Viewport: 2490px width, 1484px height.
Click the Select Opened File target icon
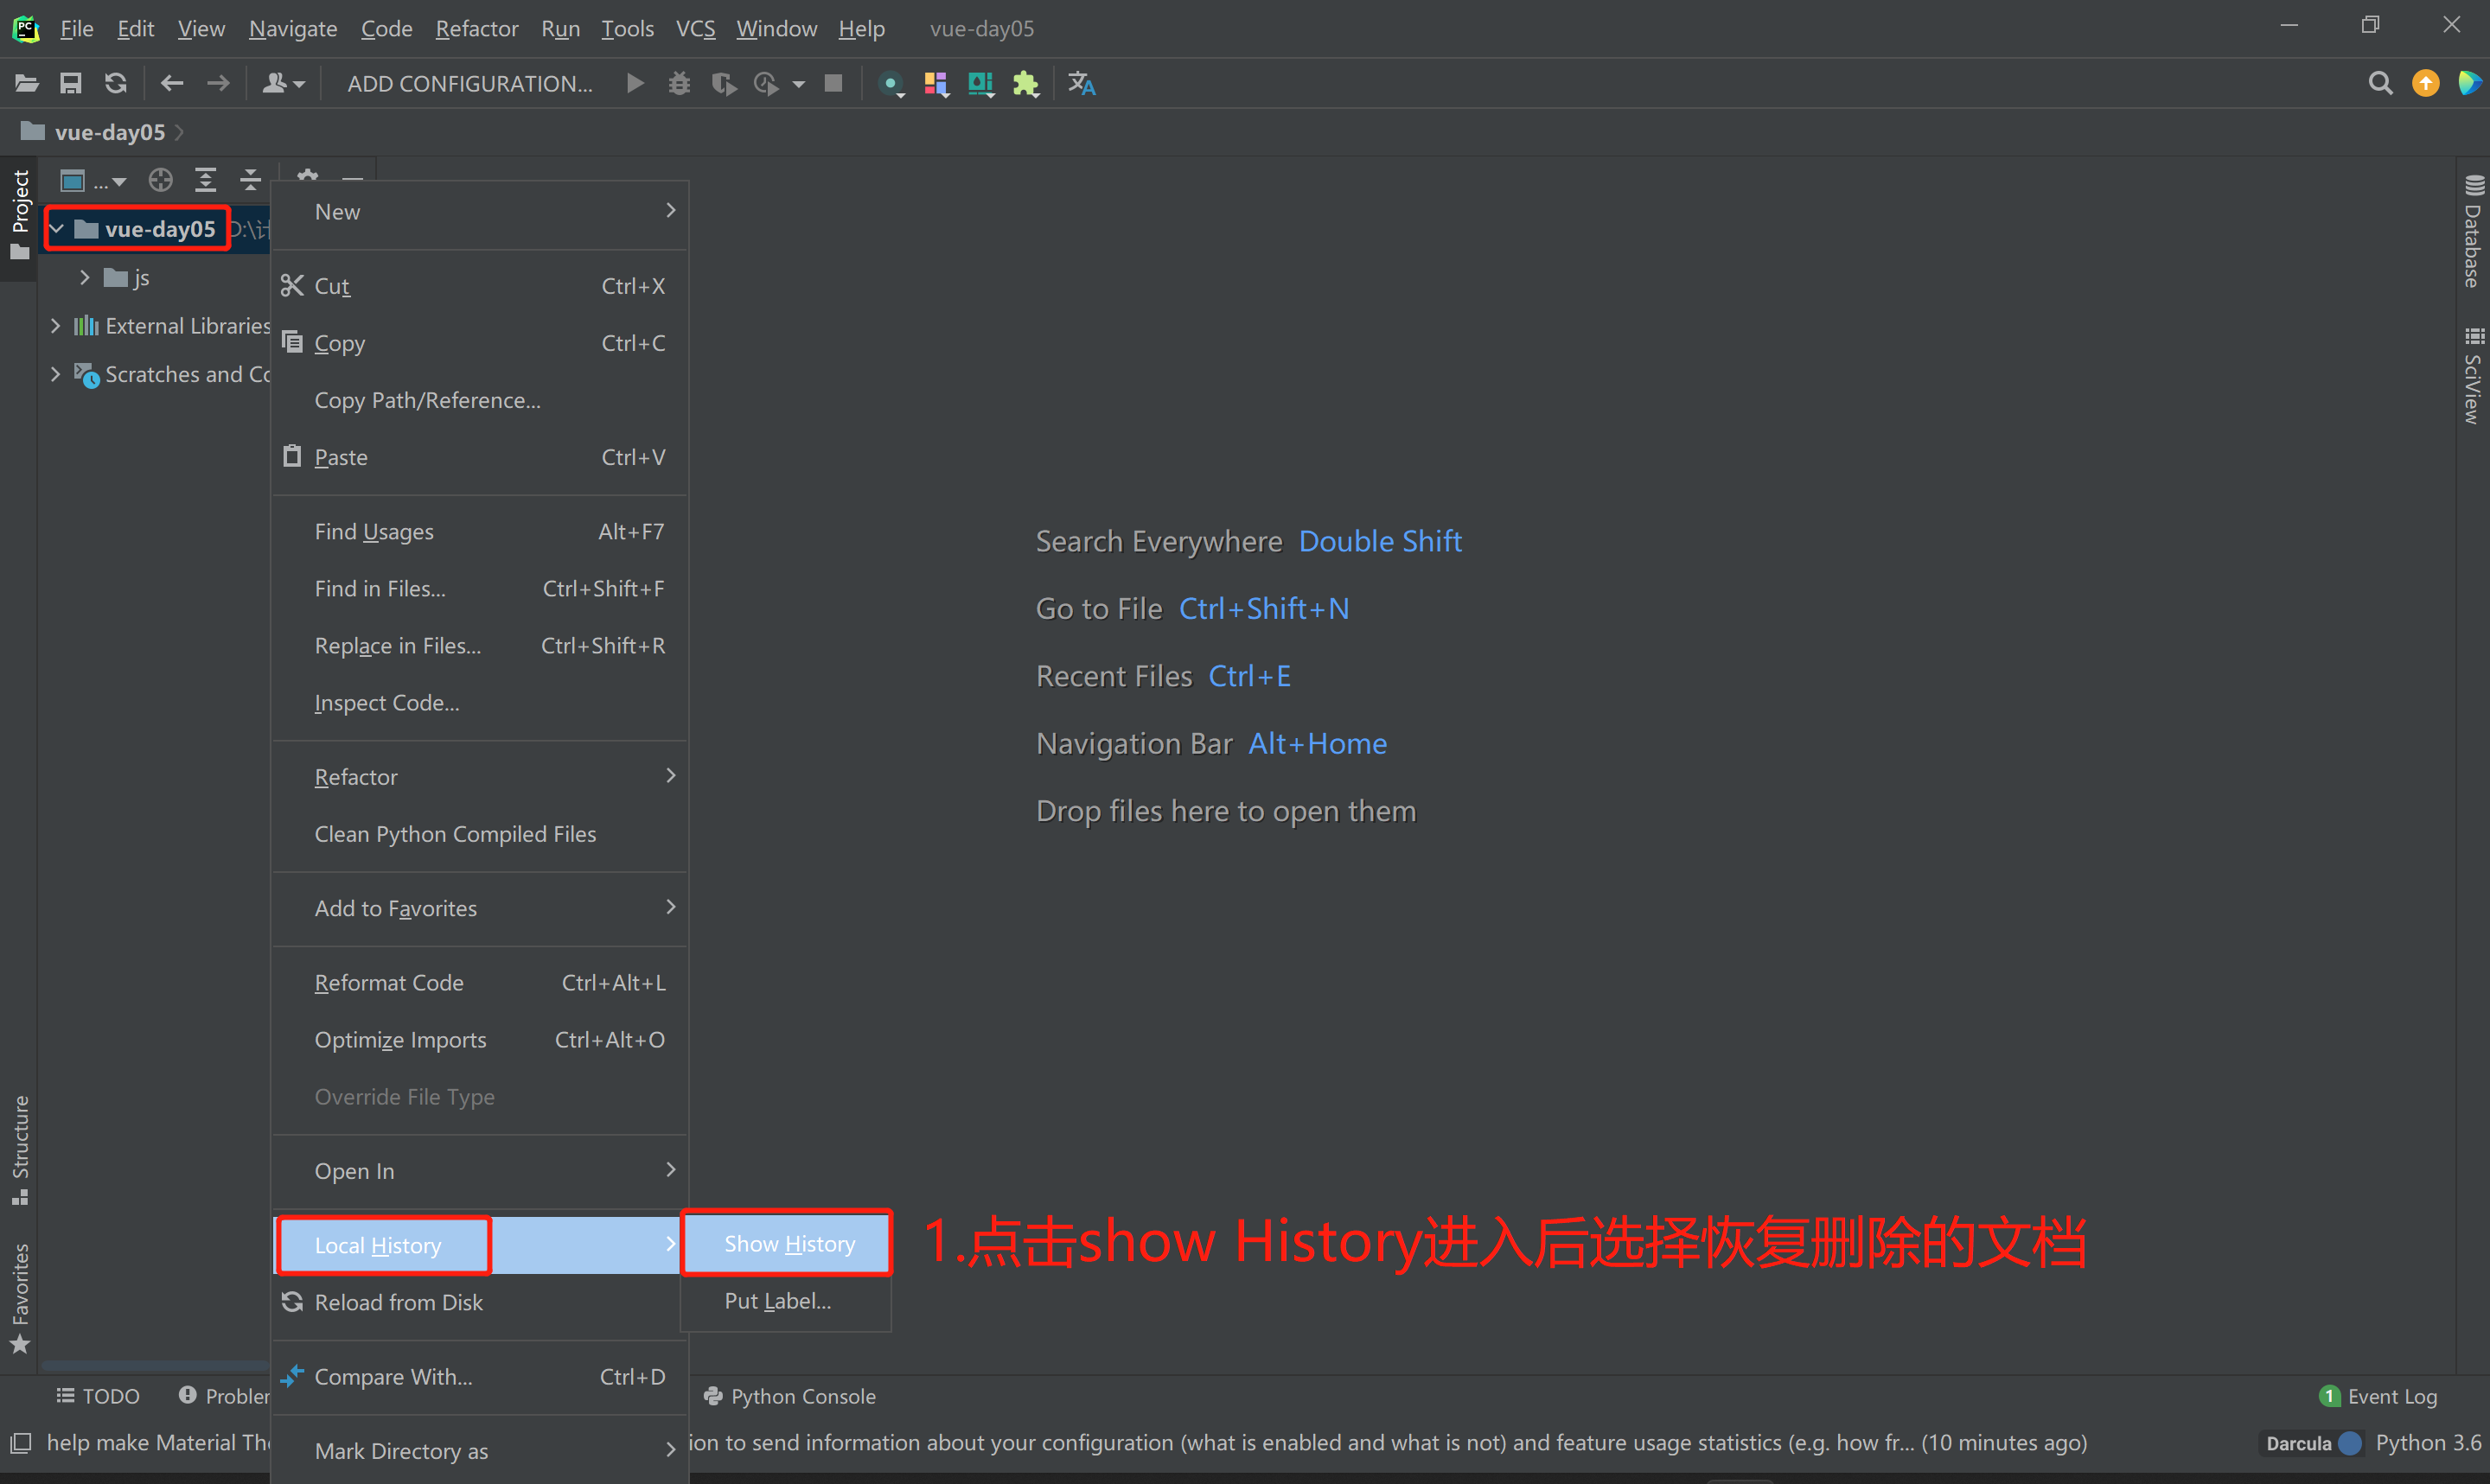(x=160, y=181)
